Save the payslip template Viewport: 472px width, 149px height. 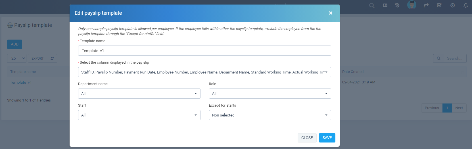[x=327, y=138]
